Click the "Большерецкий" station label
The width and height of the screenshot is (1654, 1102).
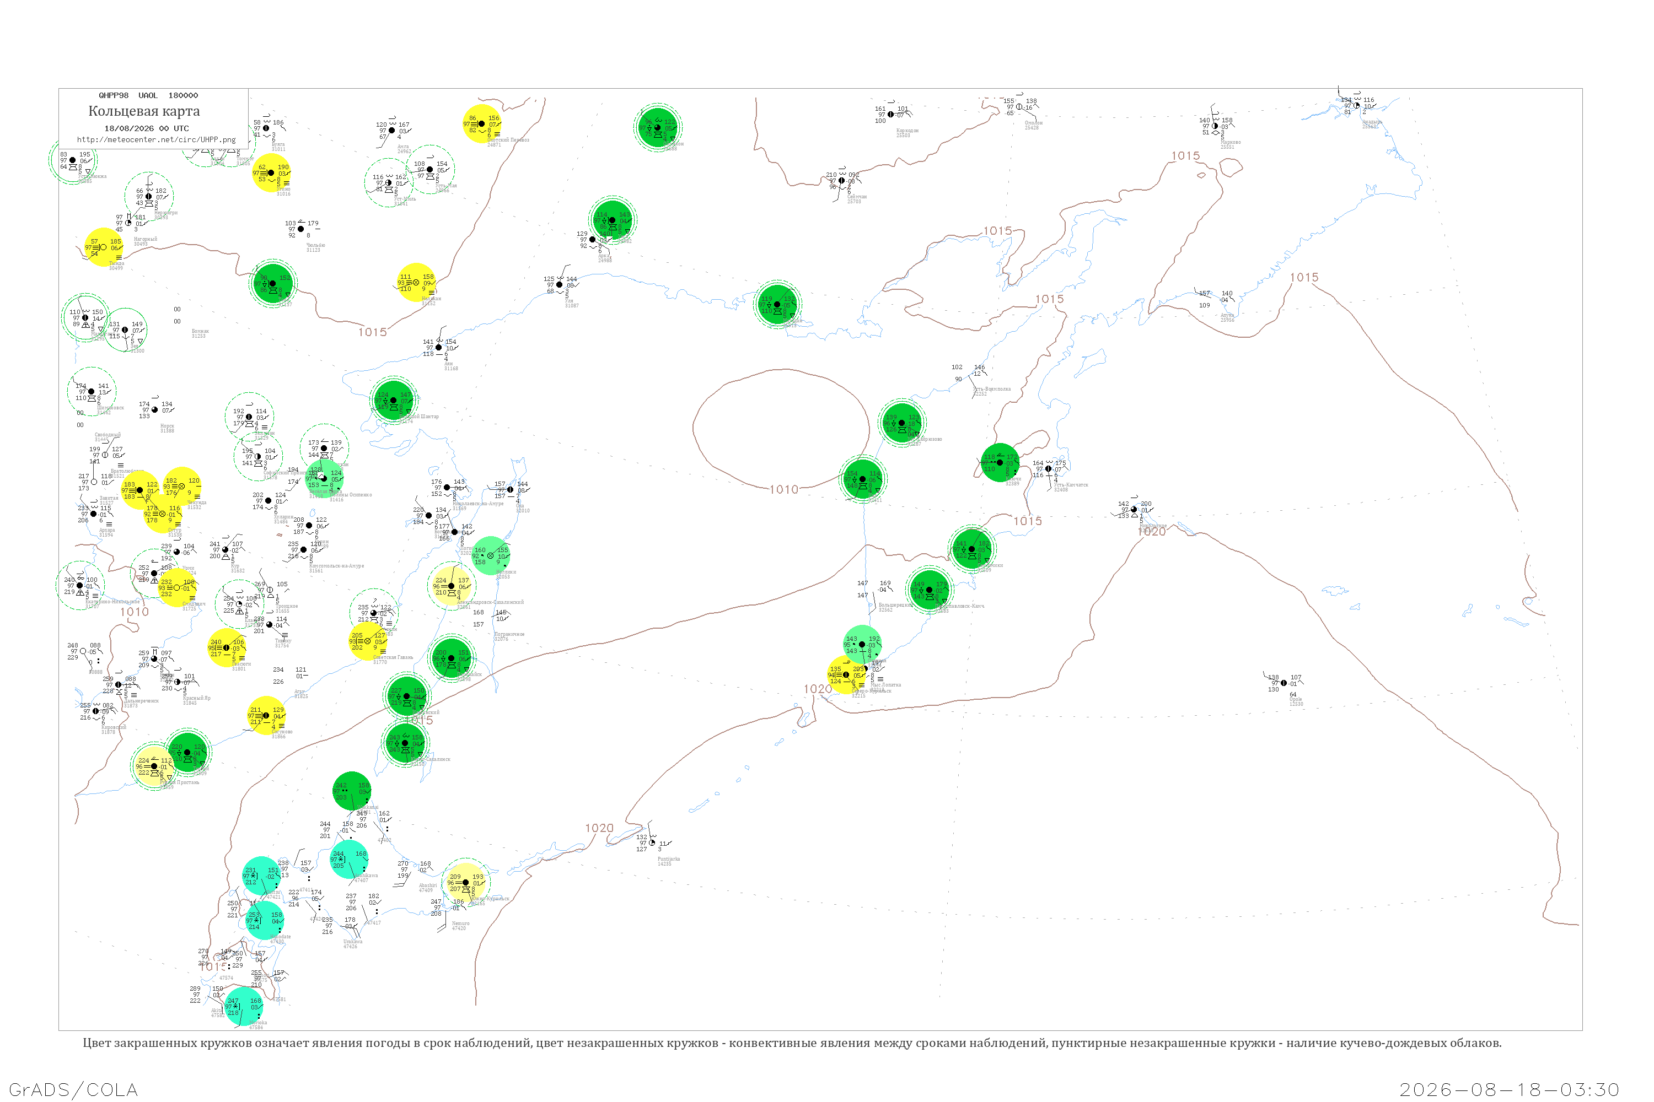[895, 605]
